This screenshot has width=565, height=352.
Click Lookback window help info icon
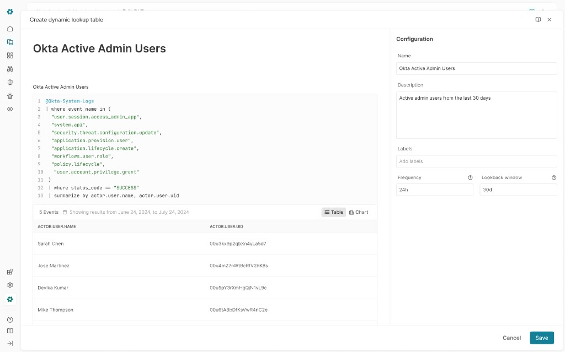554,177
